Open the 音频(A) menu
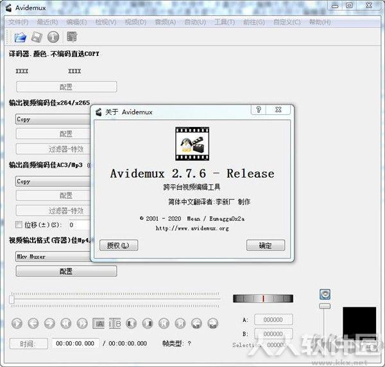This screenshot has width=385, height=367. tap(166, 22)
